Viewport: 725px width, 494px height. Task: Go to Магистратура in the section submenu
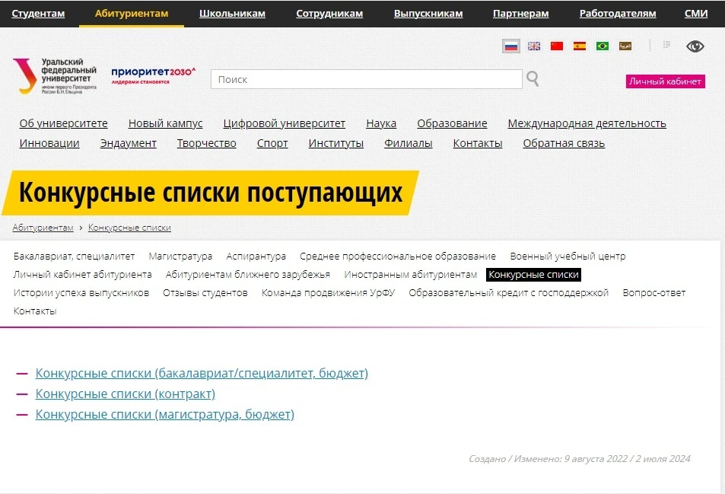tap(180, 257)
